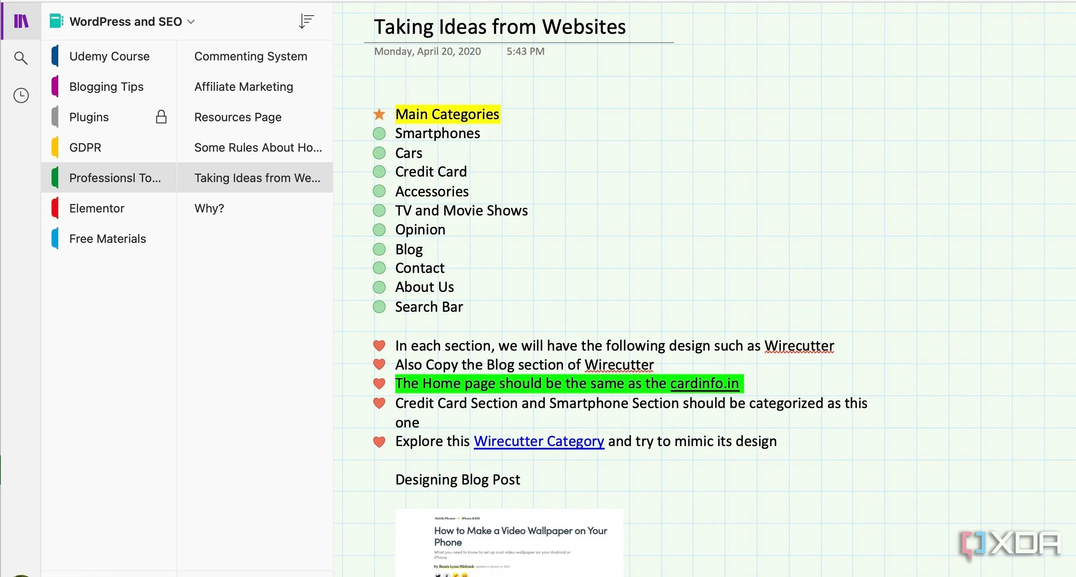Click heart tag beside The Home page line

(x=379, y=384)
